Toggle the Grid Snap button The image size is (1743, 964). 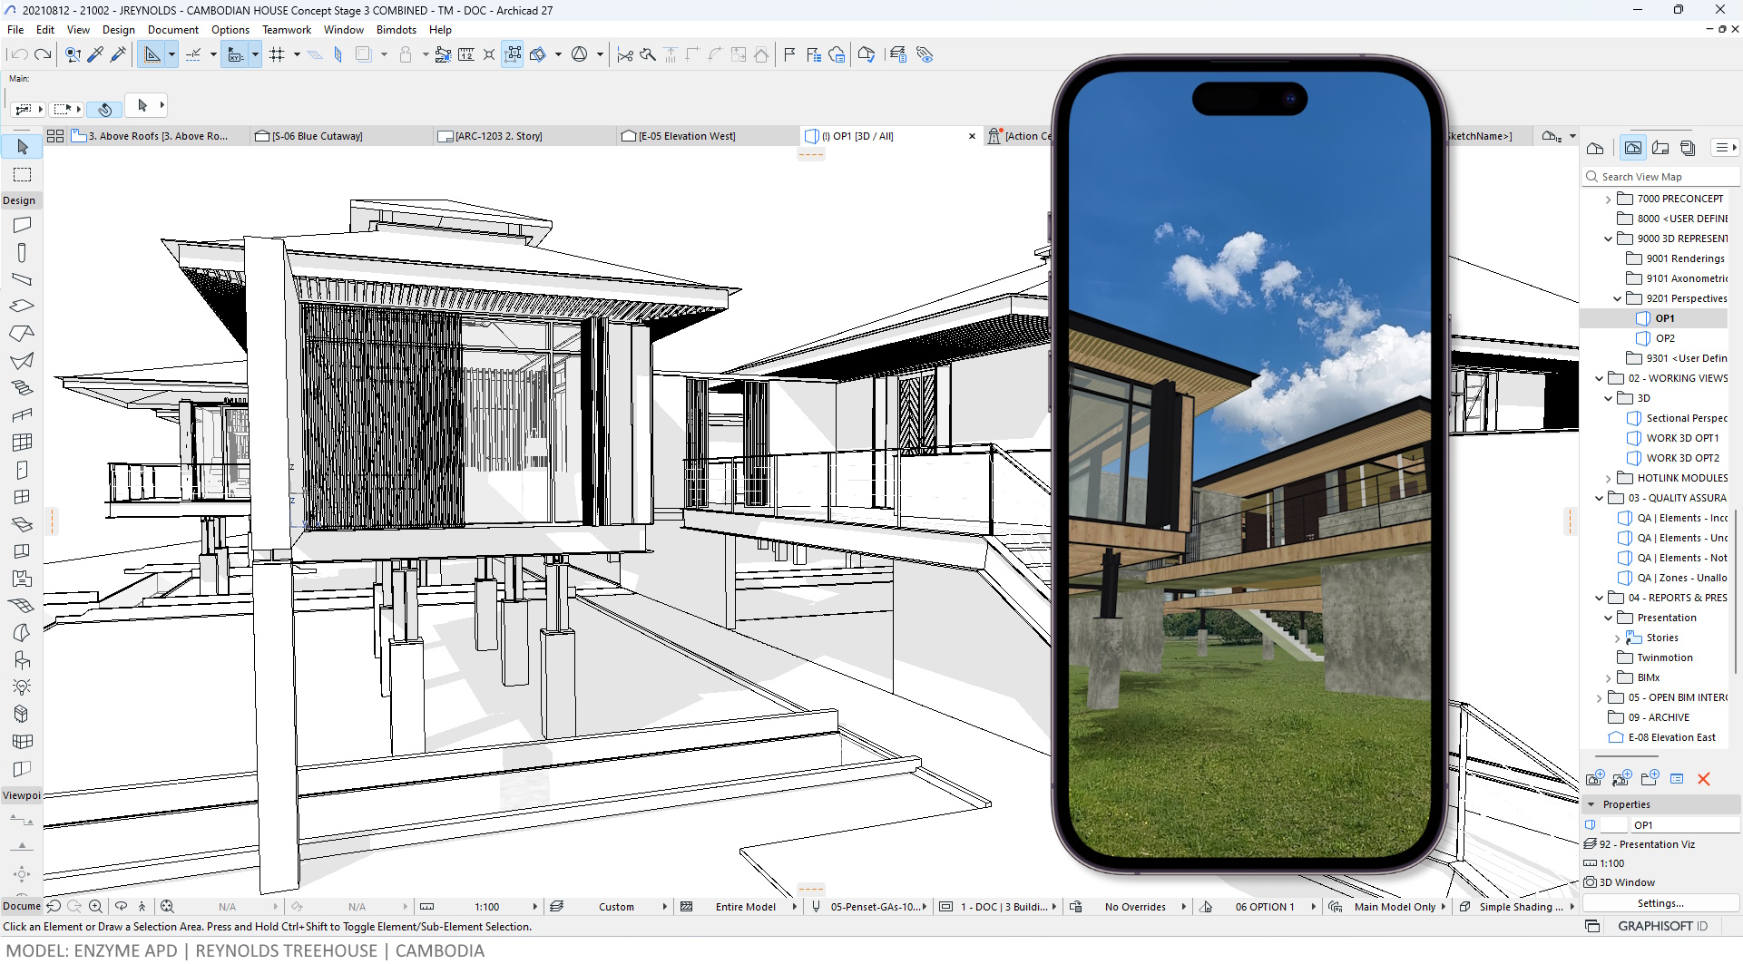point(277,54)
